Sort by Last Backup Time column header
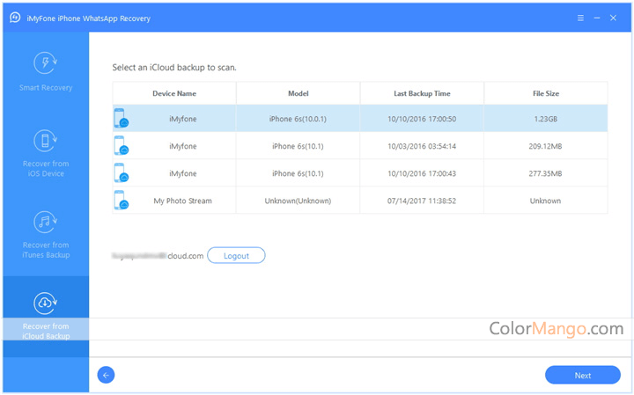This screenshot has width=634, height=395. pos(422,93)
